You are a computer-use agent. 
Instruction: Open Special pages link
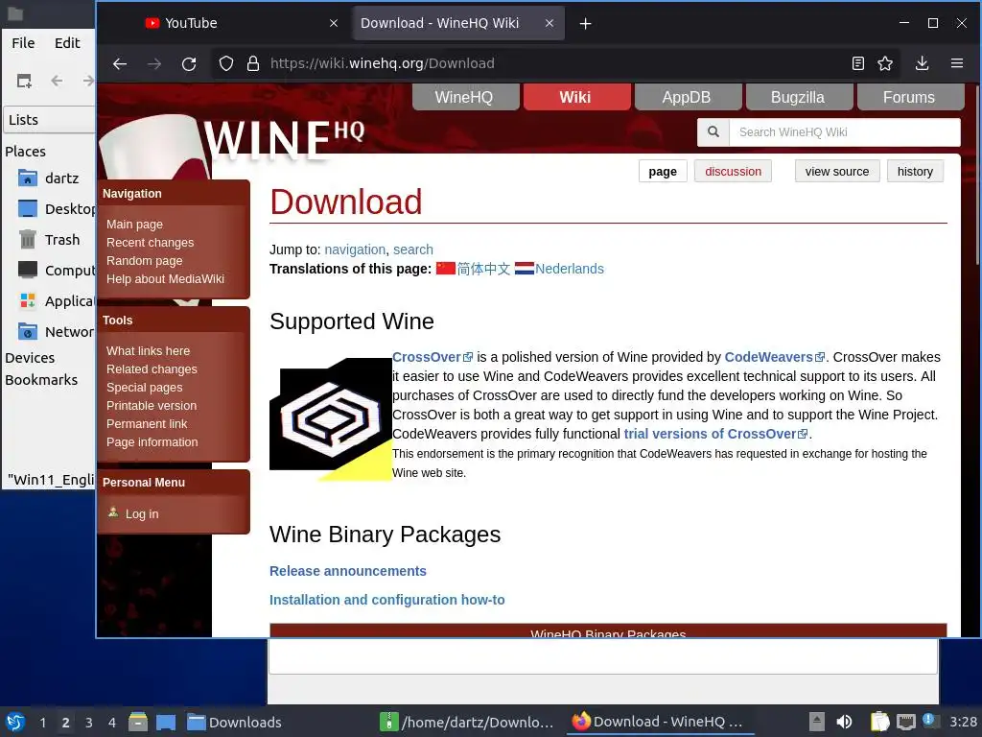click(x=145, y=388)
